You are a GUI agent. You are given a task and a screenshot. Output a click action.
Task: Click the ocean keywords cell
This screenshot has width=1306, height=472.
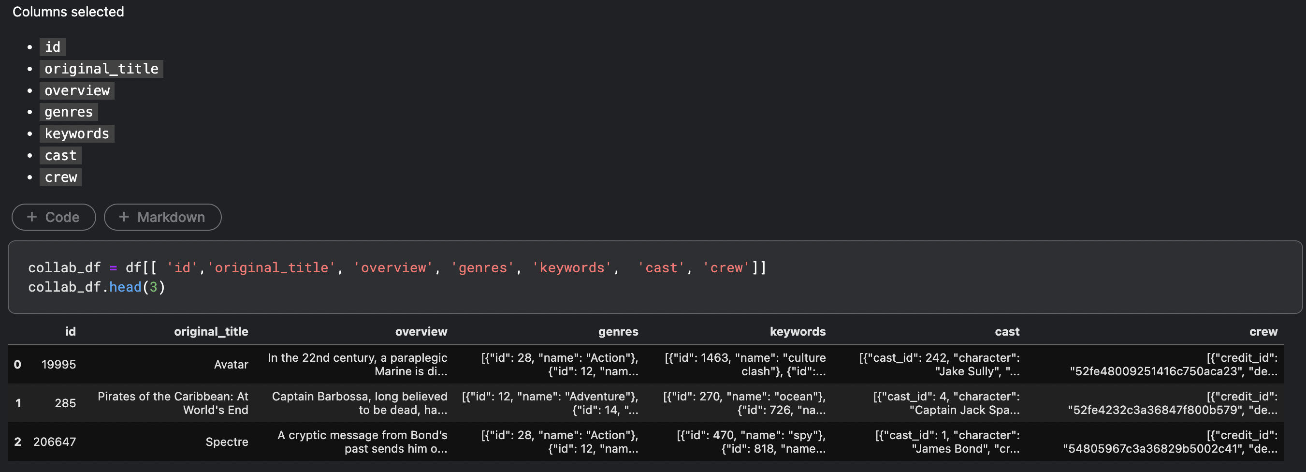tap(744, 403)
